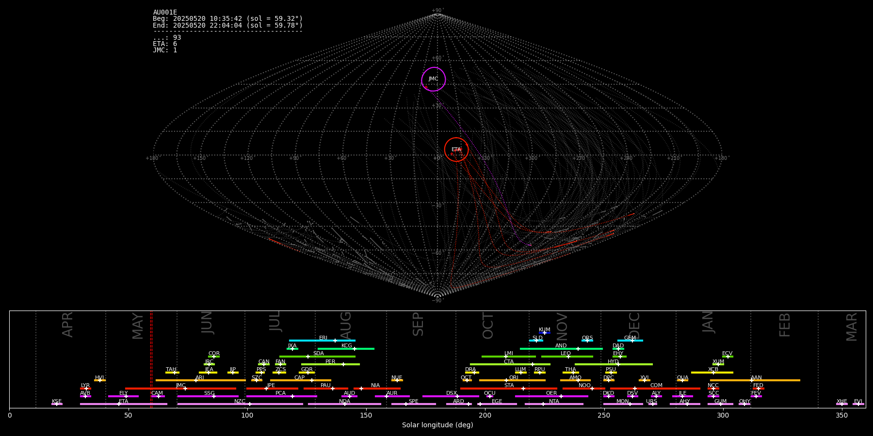Select the NTA shower label

[x=554, y=402]
